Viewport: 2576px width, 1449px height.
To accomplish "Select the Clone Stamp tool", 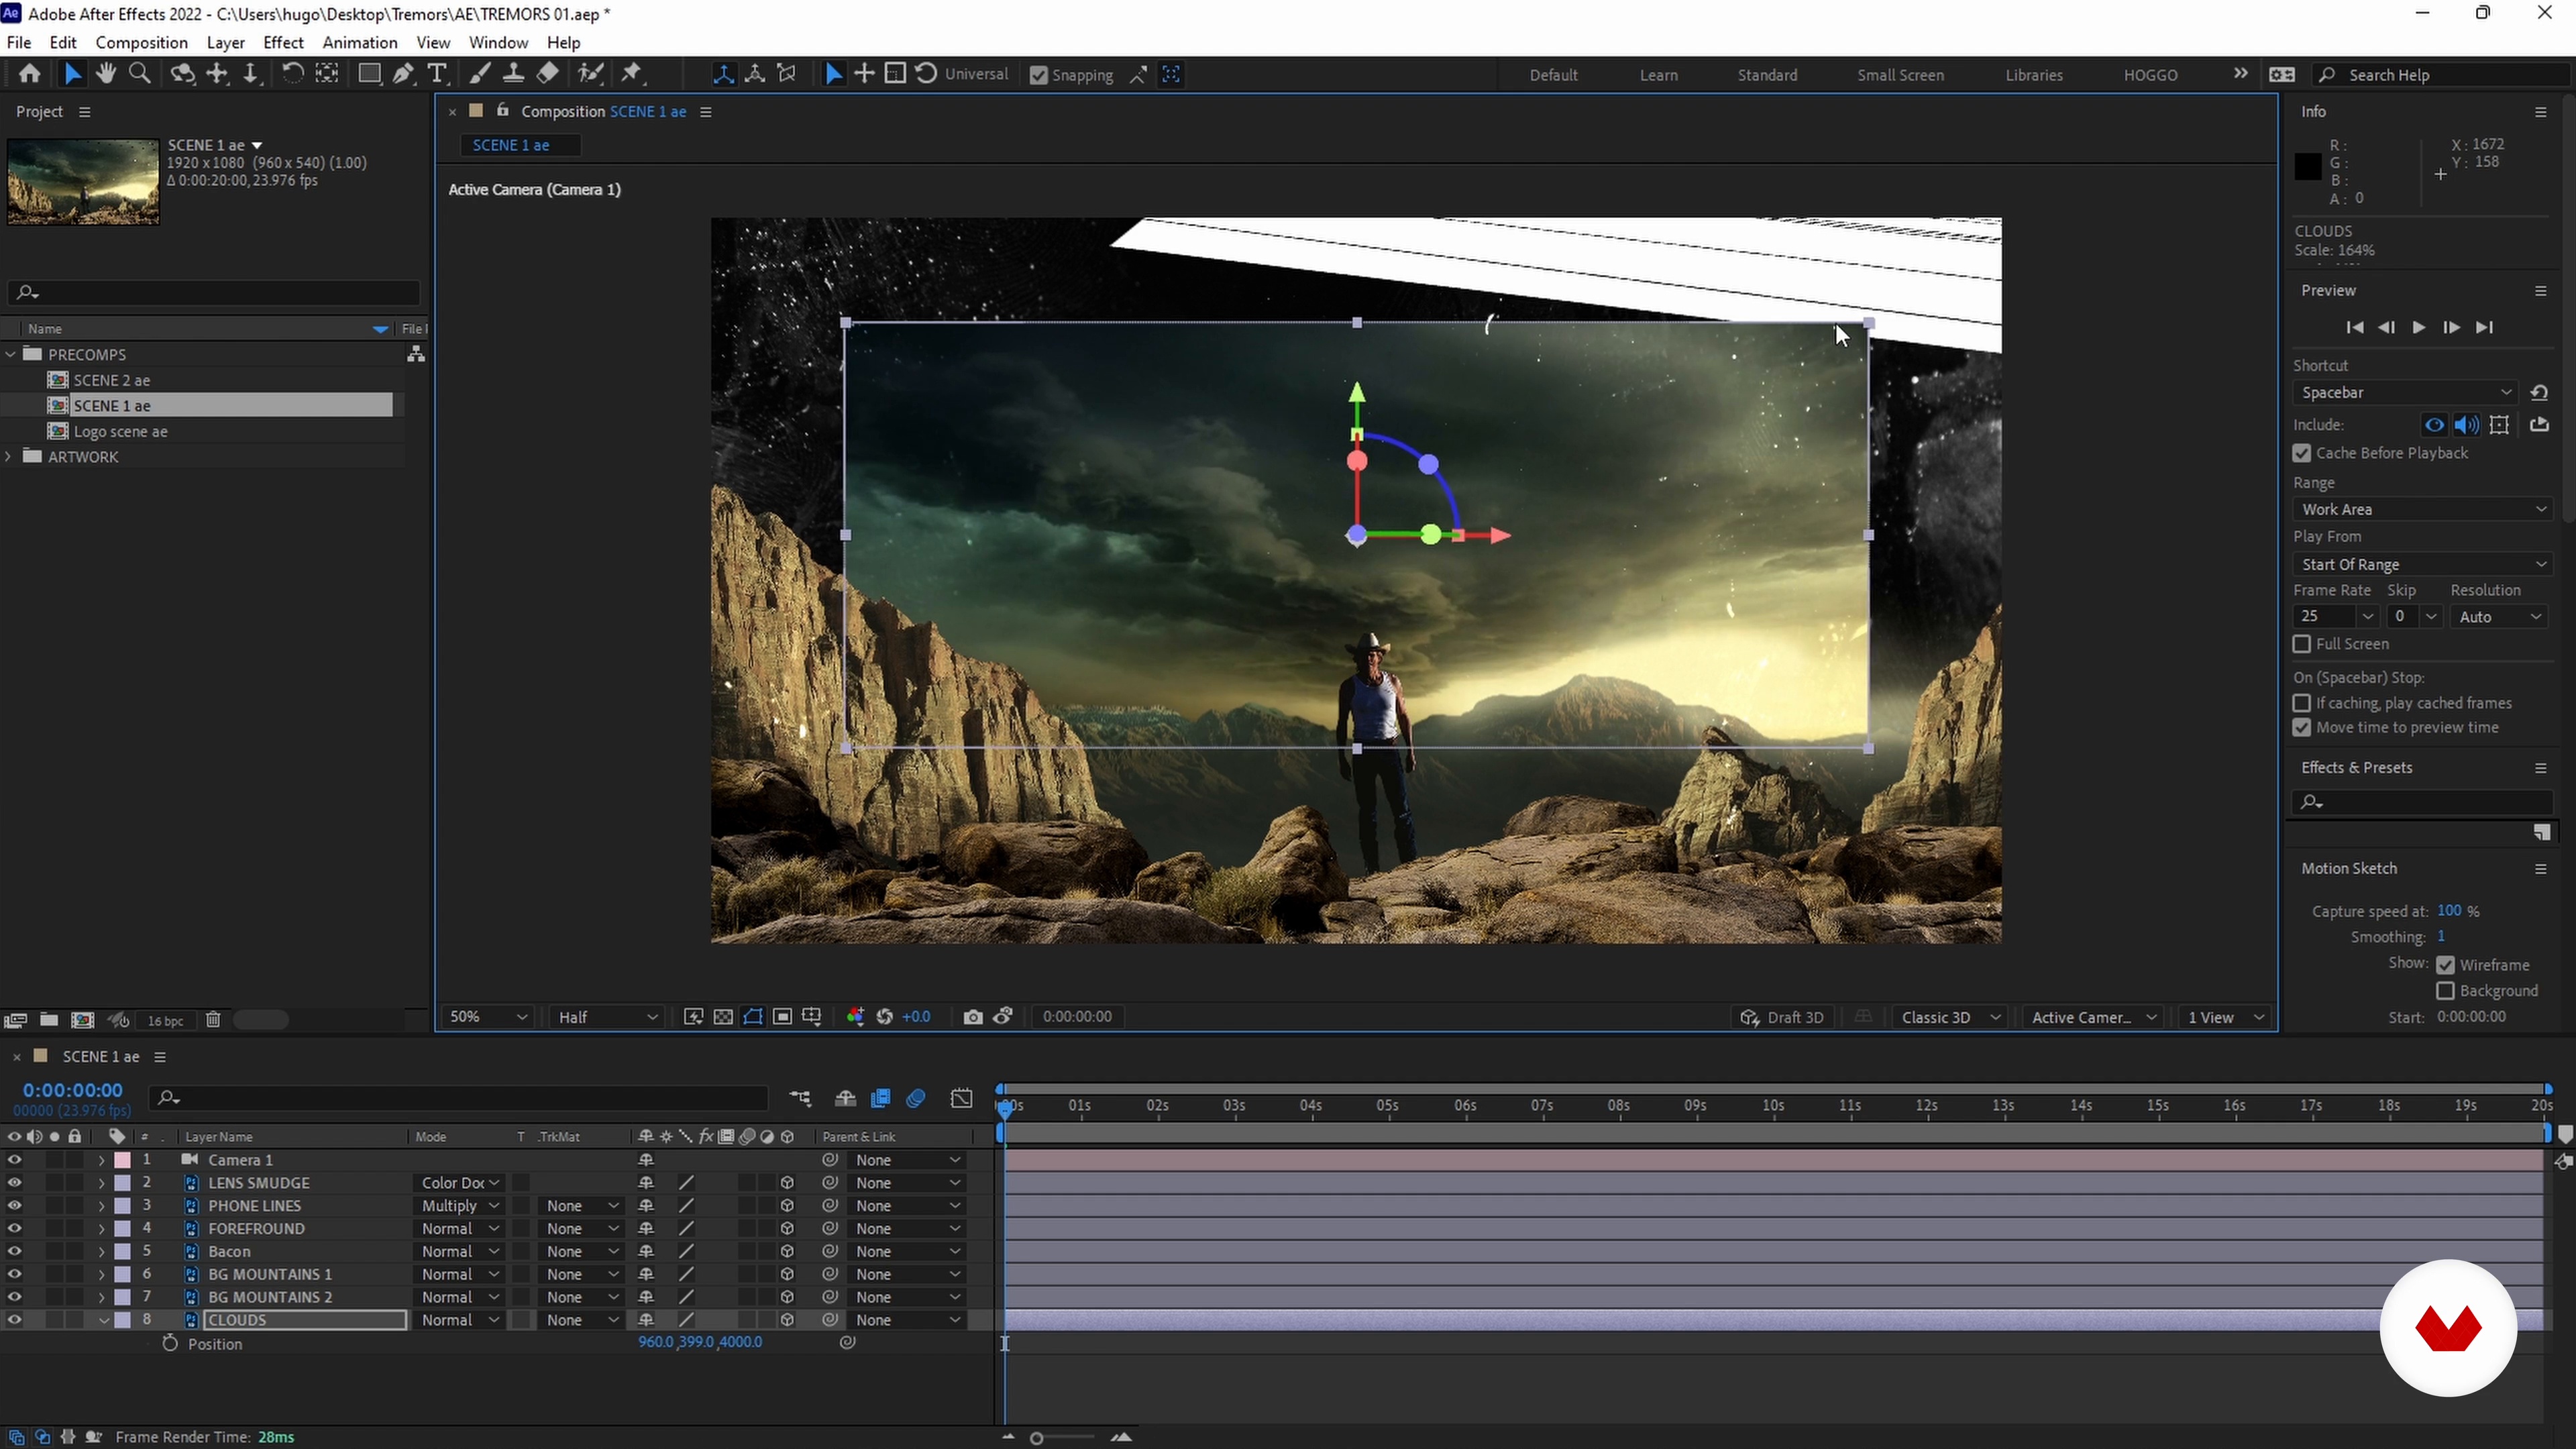I will (x=513, y=73).
